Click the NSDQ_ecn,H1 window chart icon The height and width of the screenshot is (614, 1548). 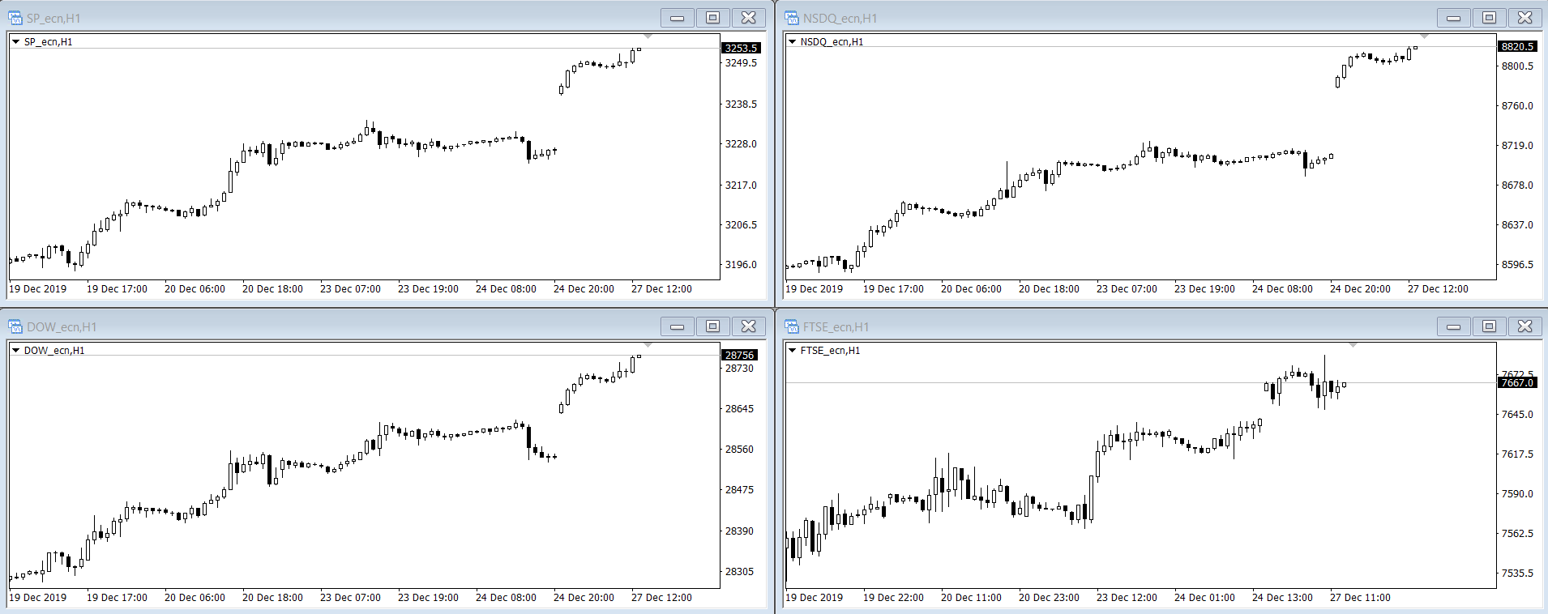point(792,18)
